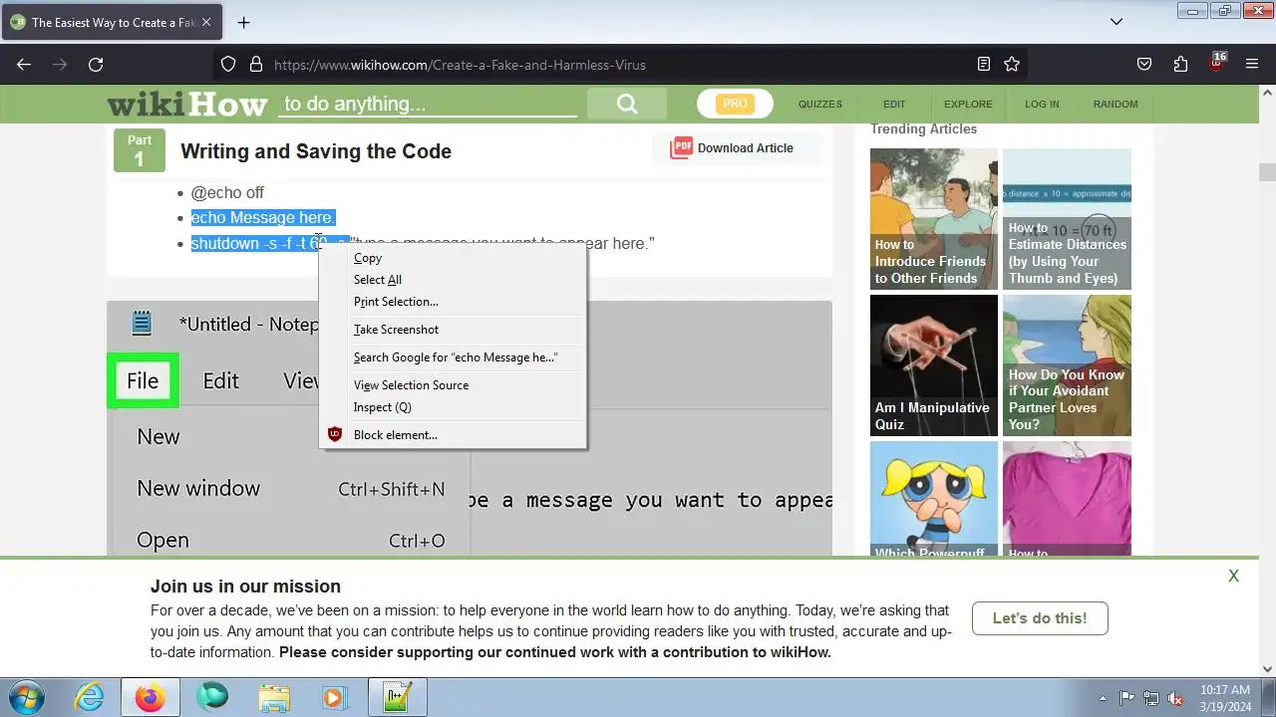
Task: Open the shield tracking protection icon
Action: (x=228, y=65)
